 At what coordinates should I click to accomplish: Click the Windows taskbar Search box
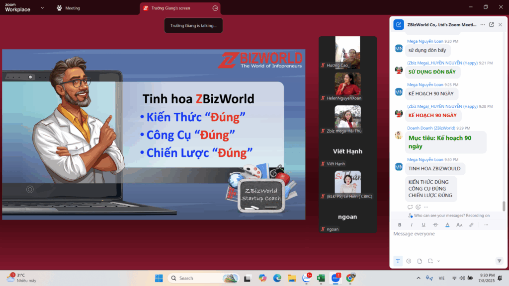pos(203,278)
